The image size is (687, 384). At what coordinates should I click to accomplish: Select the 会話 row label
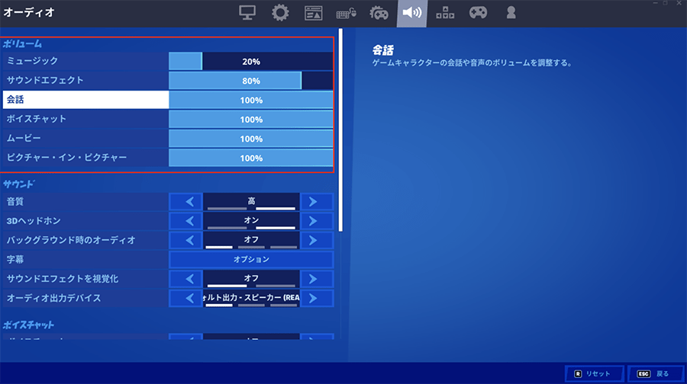tap(85, 100)
